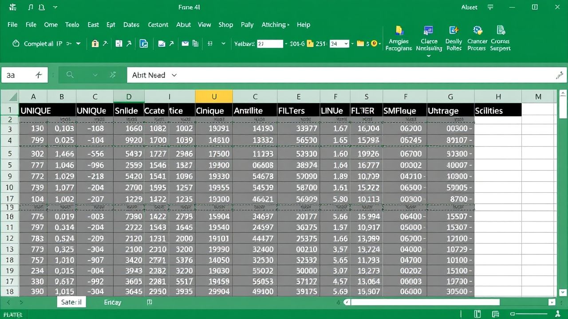
Task: Click cell with value 17500
Action: pyautogui.click(x=214, y=154)
